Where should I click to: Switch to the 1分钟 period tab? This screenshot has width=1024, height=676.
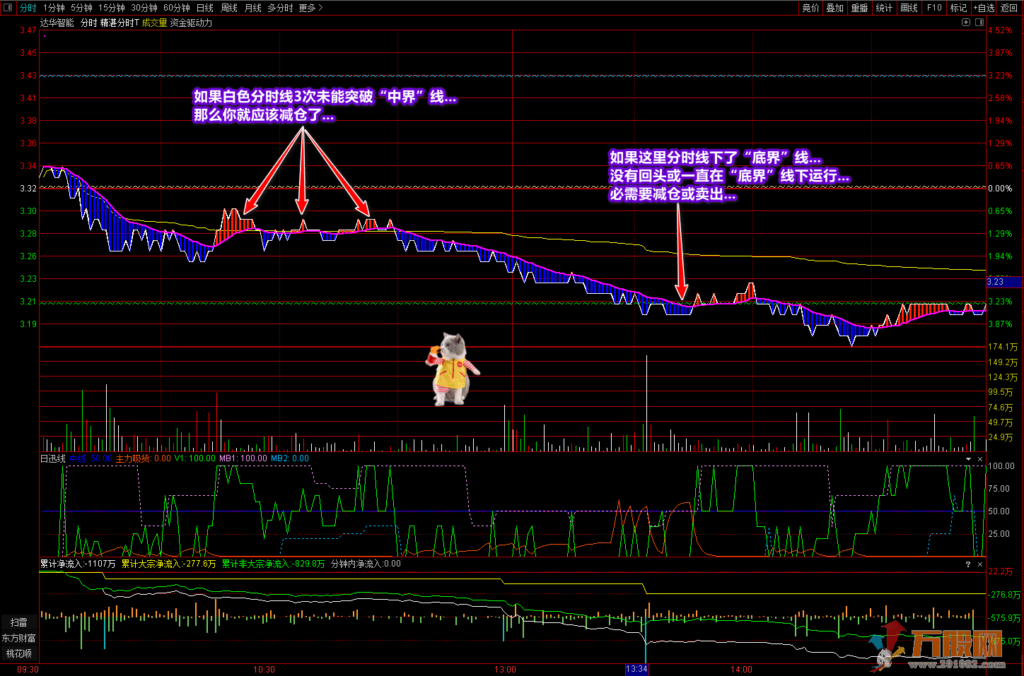(x=54, y=8)
